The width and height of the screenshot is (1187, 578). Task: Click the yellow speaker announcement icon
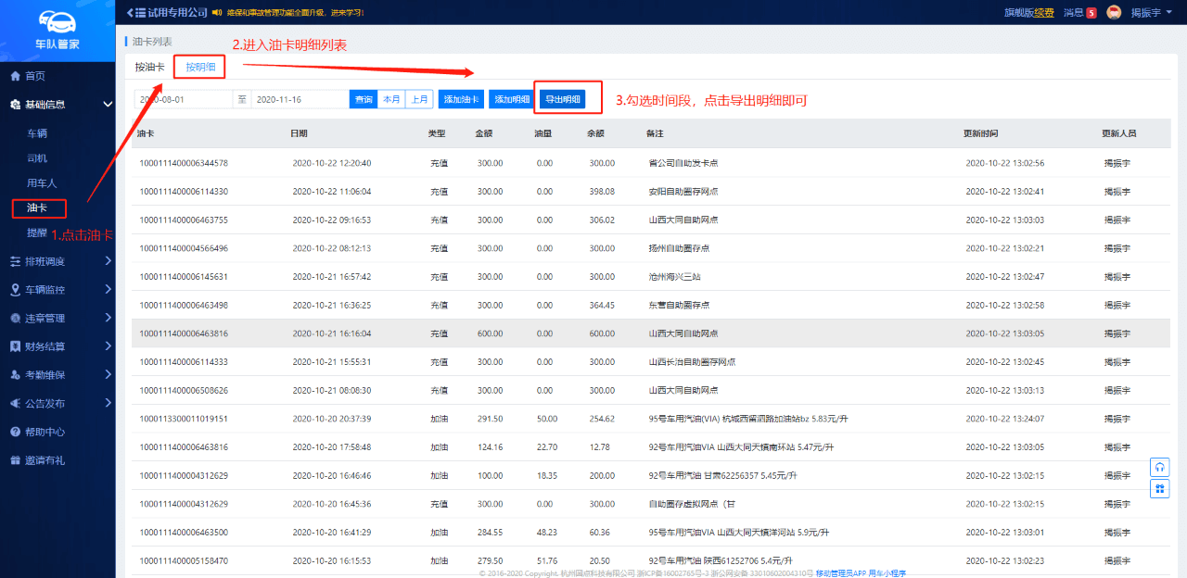pyautogui.click(x=217, y=13)
